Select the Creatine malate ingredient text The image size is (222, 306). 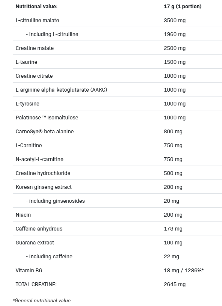pyautogui.click(x=35, y=48)
